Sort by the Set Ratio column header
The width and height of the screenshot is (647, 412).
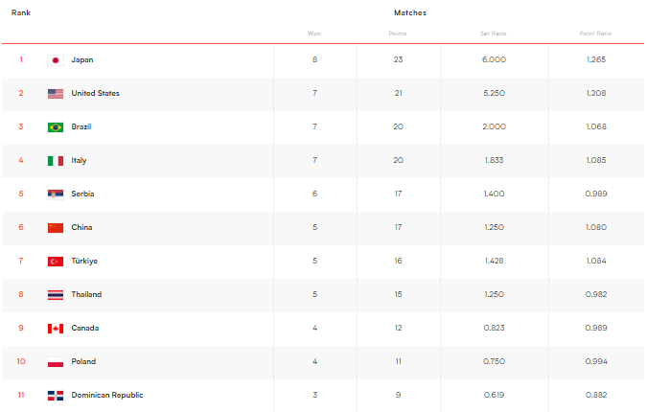coord(494,34)
